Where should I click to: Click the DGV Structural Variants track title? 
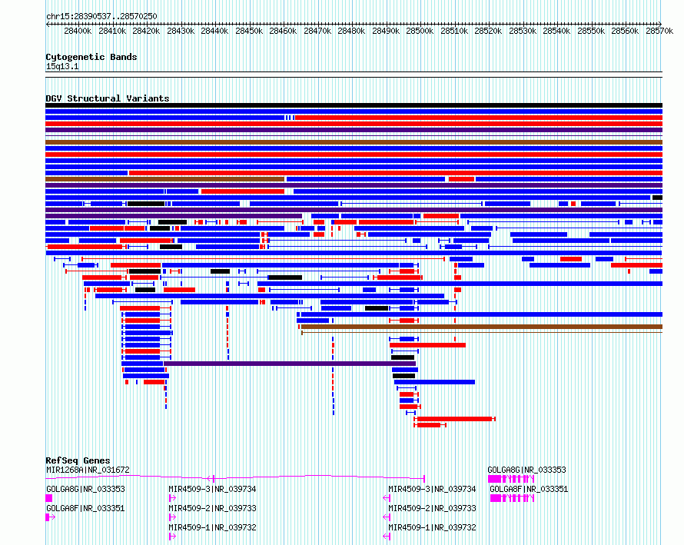pyautogui.click(x=108, y=98)
